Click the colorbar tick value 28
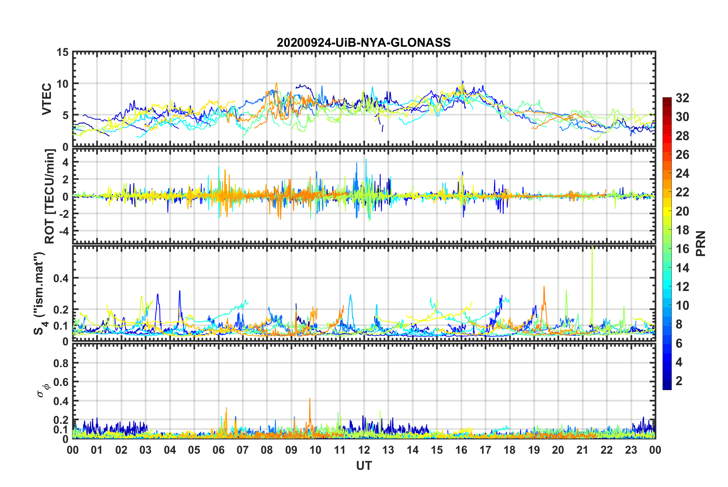Image resolution: width=728 pixels, height=487 pixels. [682, 136]
